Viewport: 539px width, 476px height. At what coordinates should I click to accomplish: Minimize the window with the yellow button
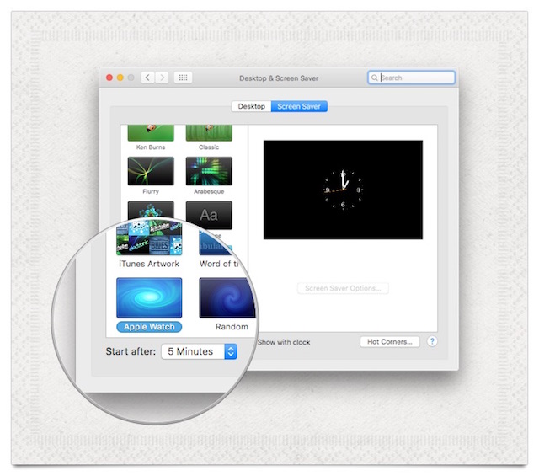(120, 78)
